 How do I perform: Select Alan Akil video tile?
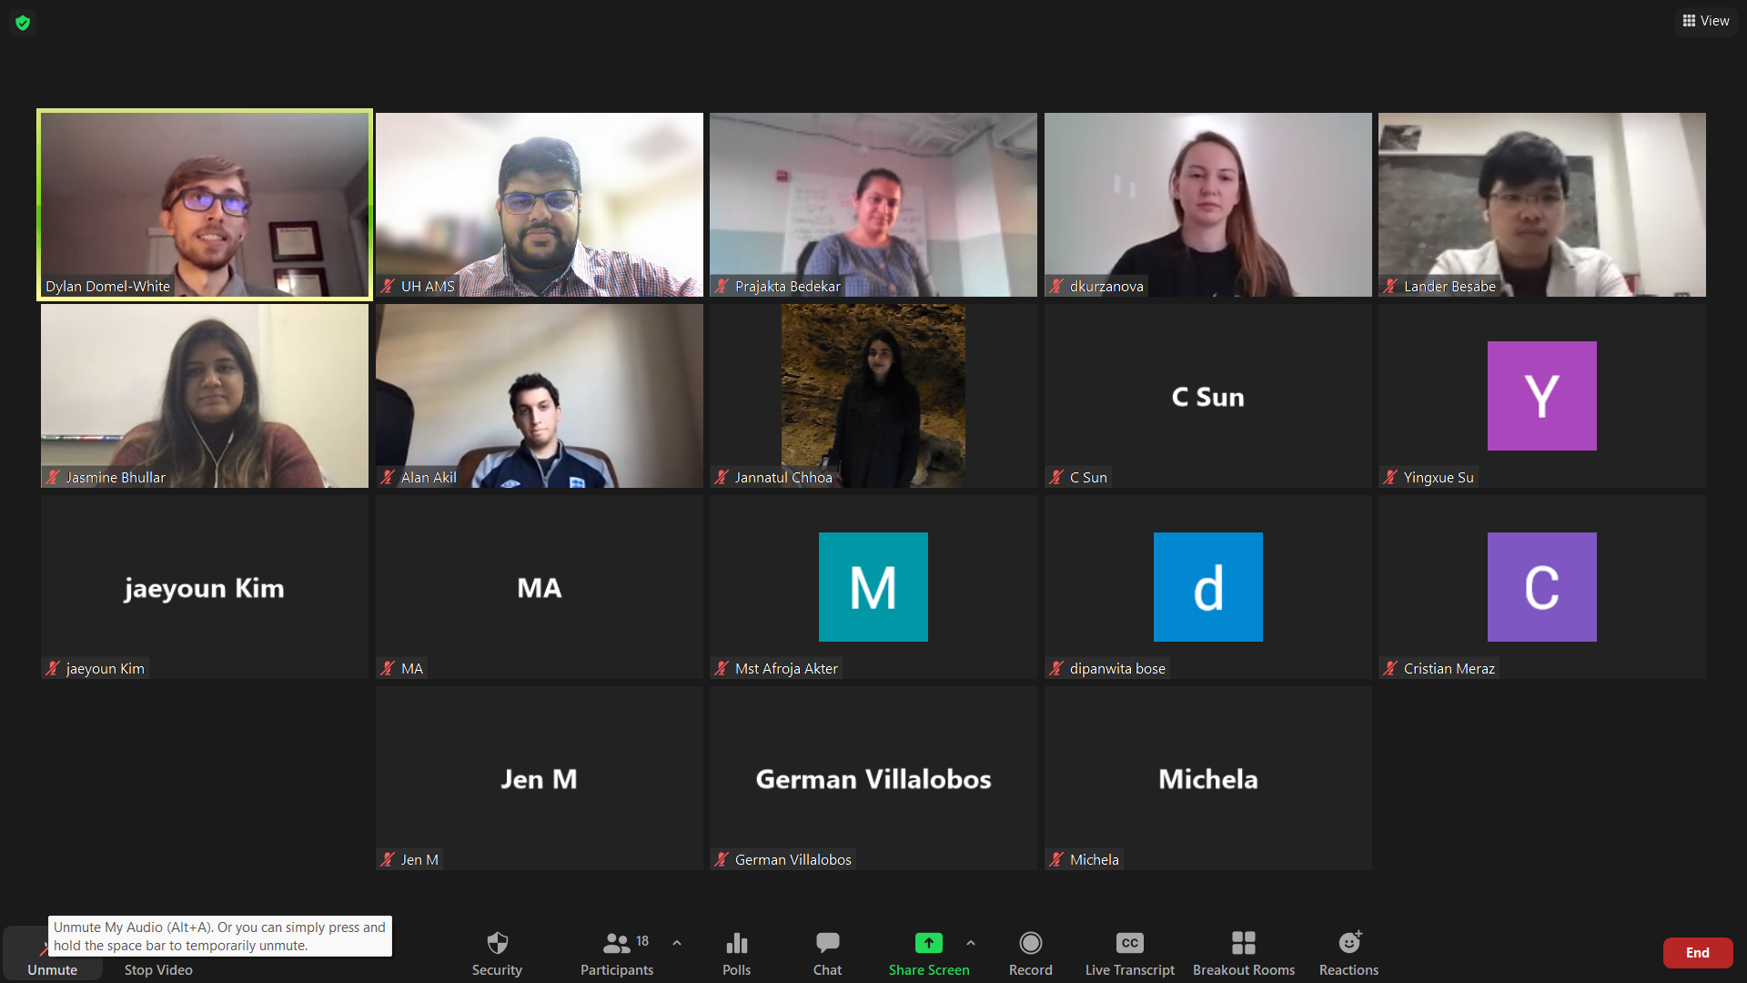click(540, 396)
